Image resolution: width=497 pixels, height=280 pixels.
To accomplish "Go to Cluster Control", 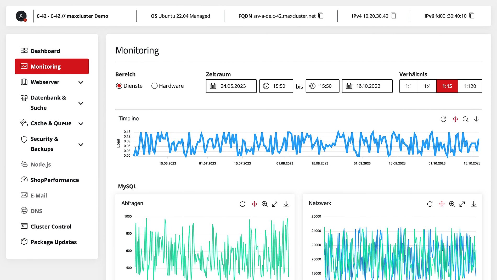I will pyautogui.click(x=51, y=227).
